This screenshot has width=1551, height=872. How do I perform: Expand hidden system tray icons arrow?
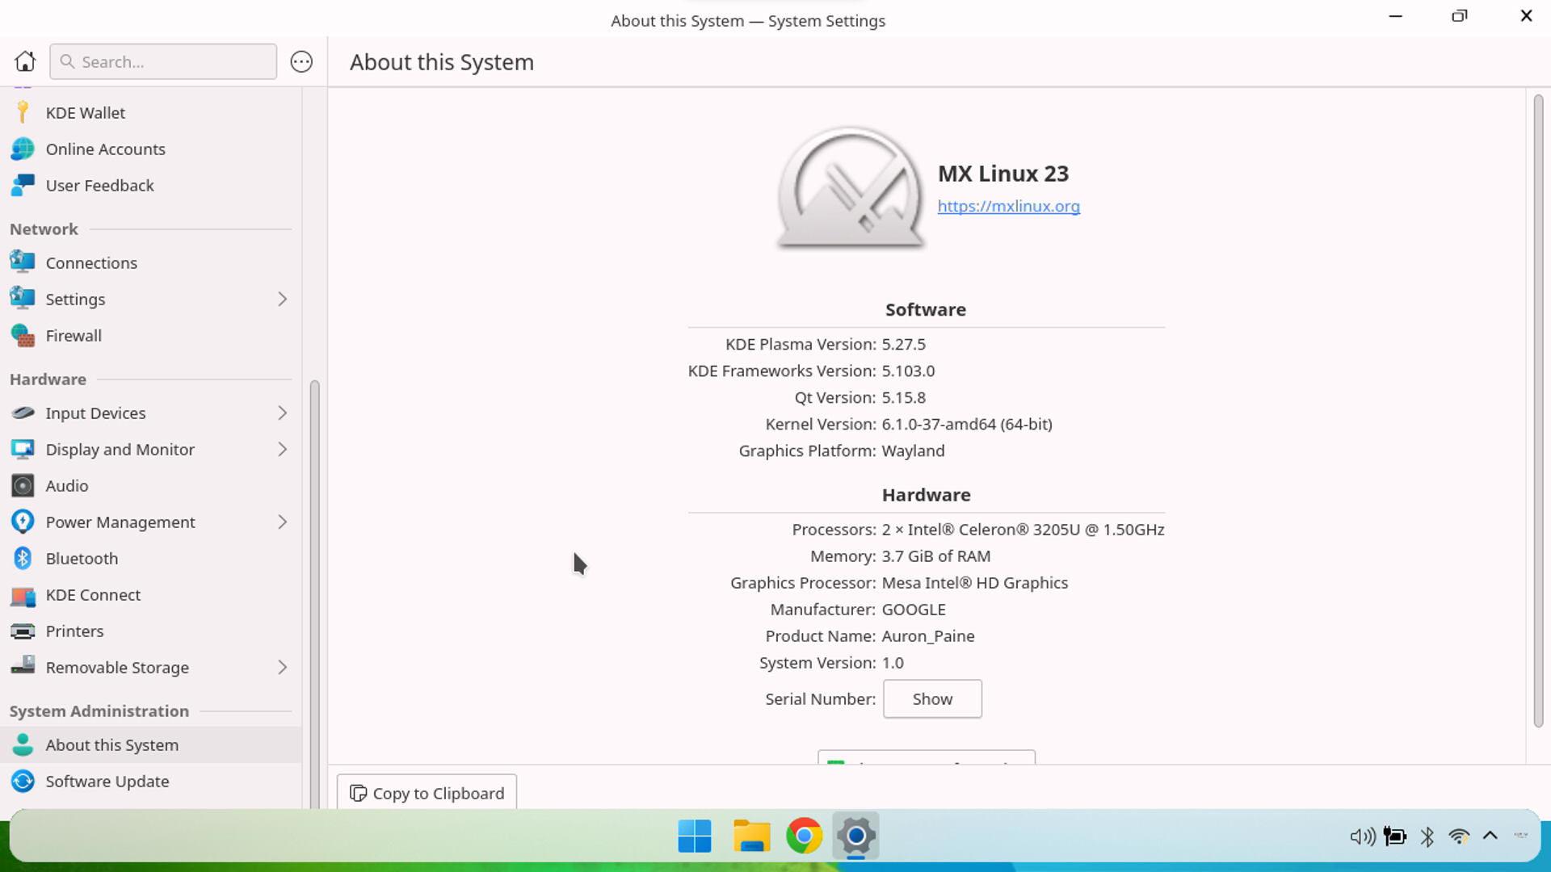tap(1490, 836)
